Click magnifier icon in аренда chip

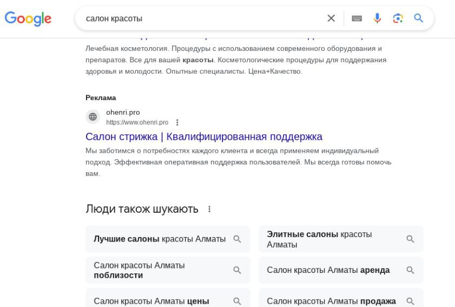coord(410,270)
